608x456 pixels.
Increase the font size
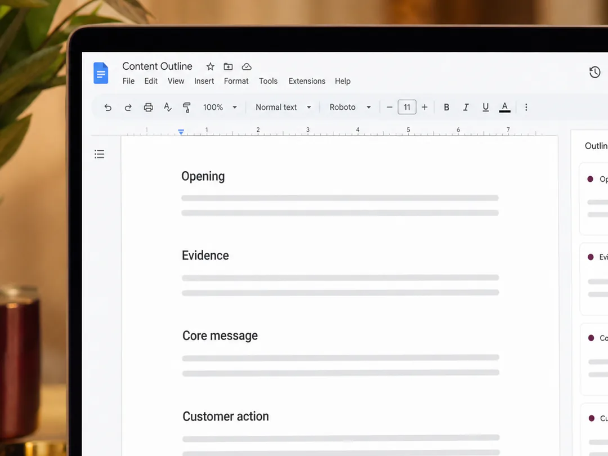click(424, 108)
